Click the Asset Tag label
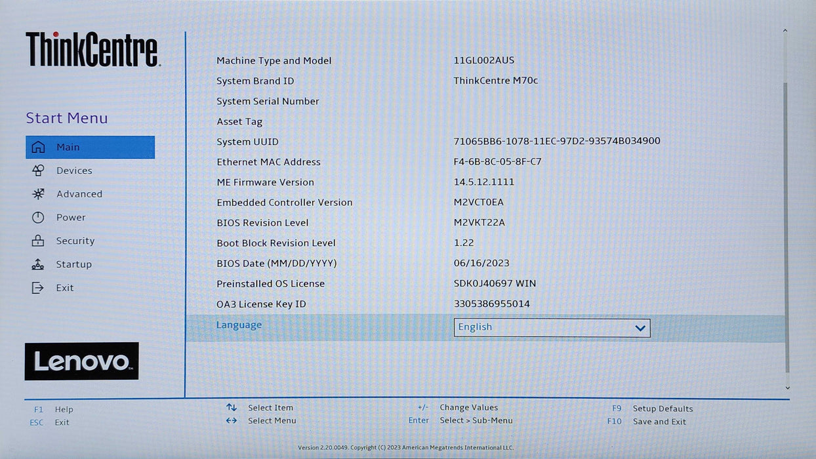Viewport: 816px width, 459px height. pyautogui.click(x=239, y=122)
